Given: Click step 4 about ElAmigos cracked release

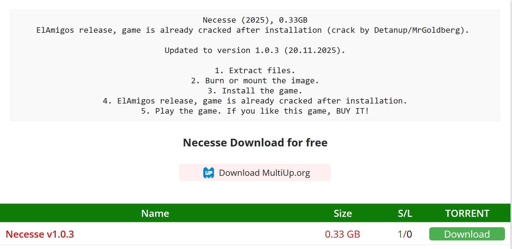Looking at the screenshot, I should (x=255, y=101).
